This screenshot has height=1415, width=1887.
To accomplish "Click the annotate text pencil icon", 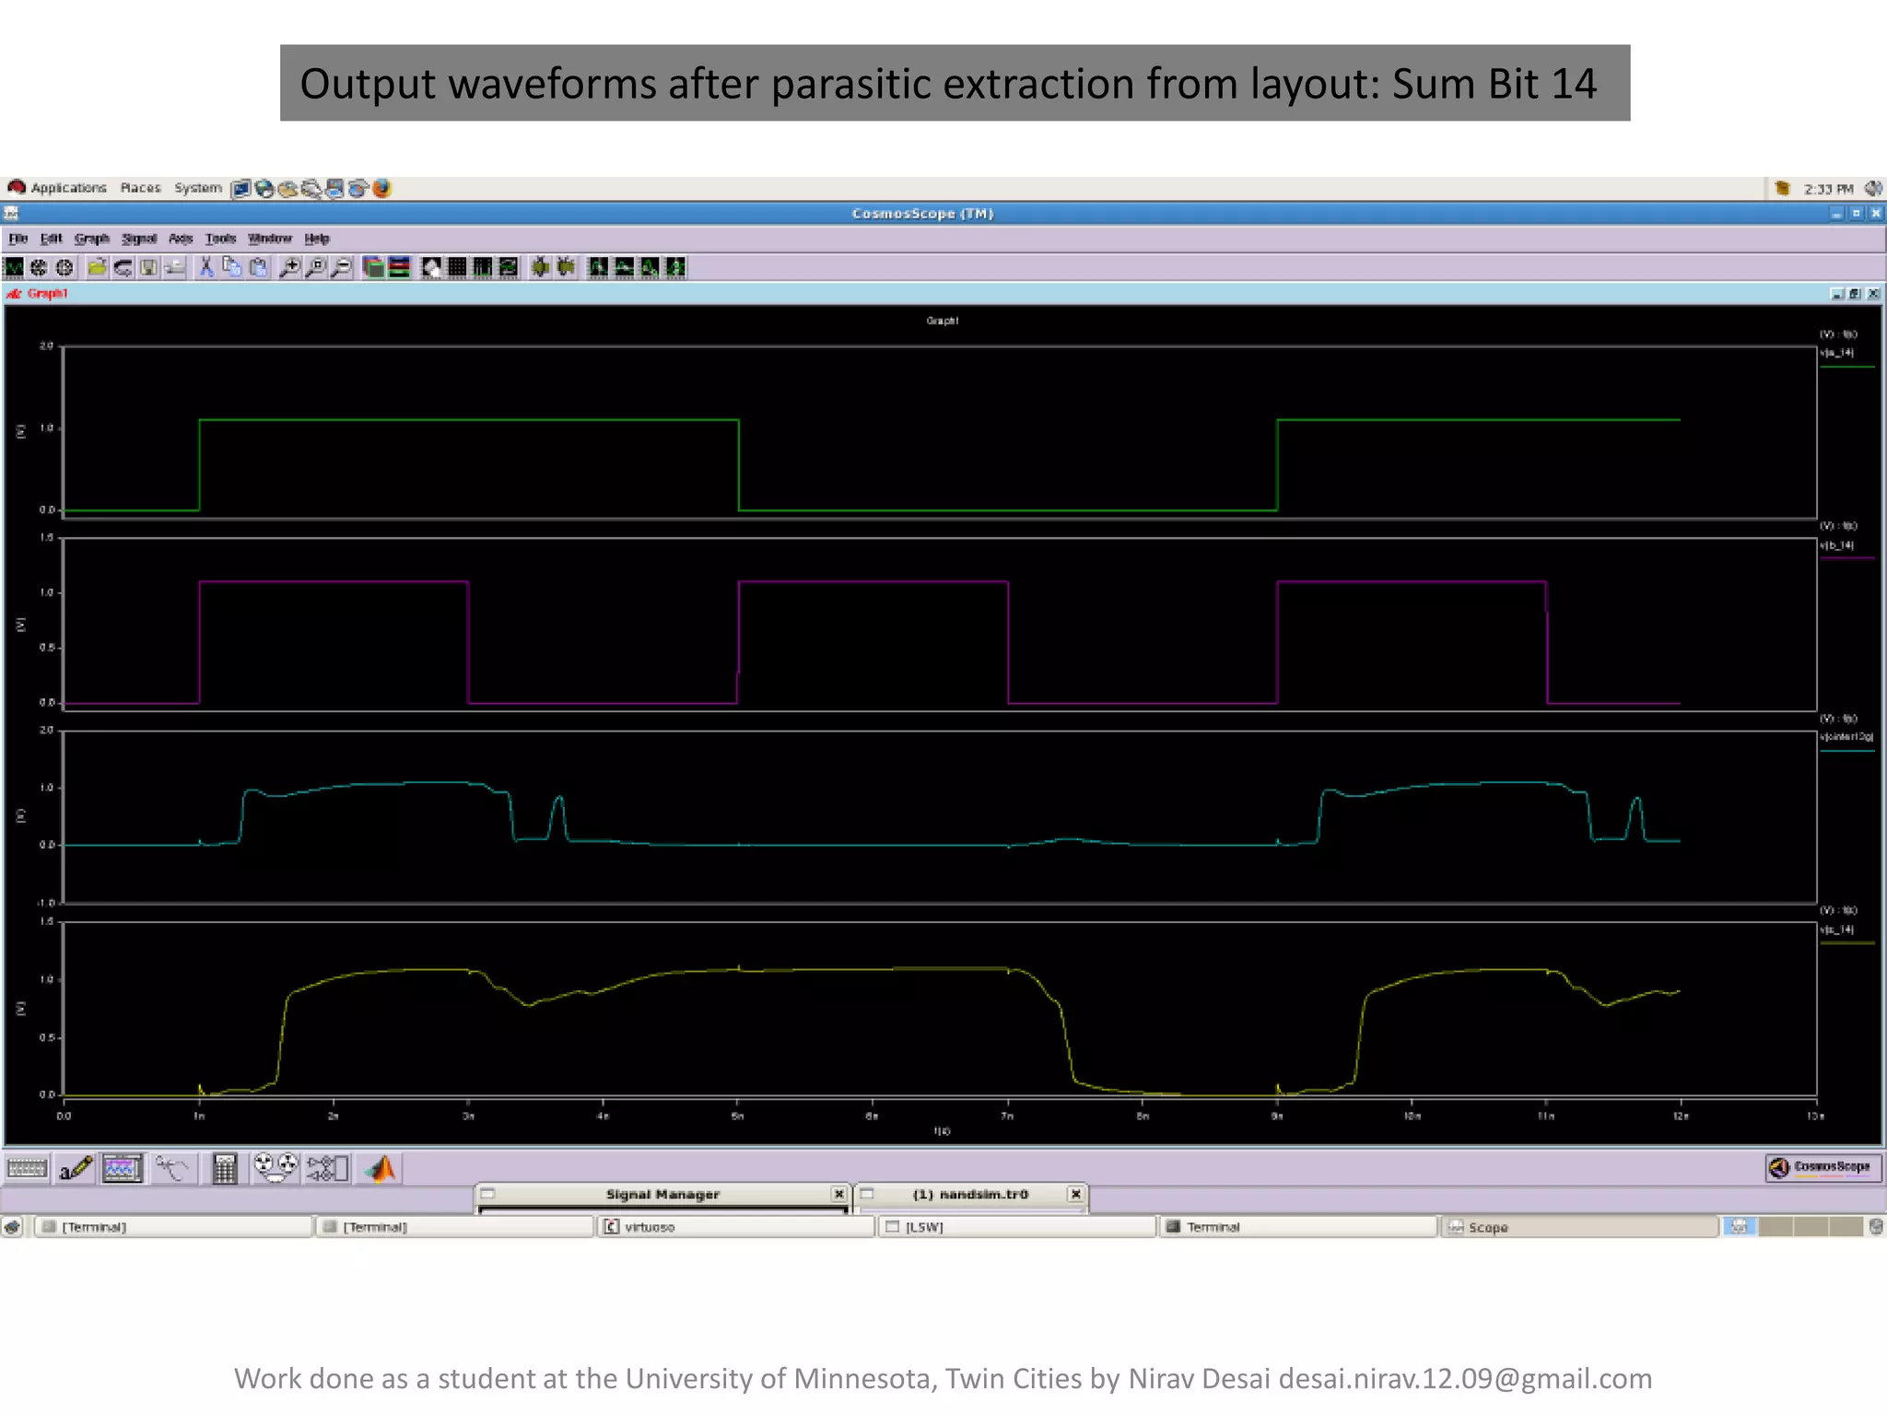I will coord(76,1169).
